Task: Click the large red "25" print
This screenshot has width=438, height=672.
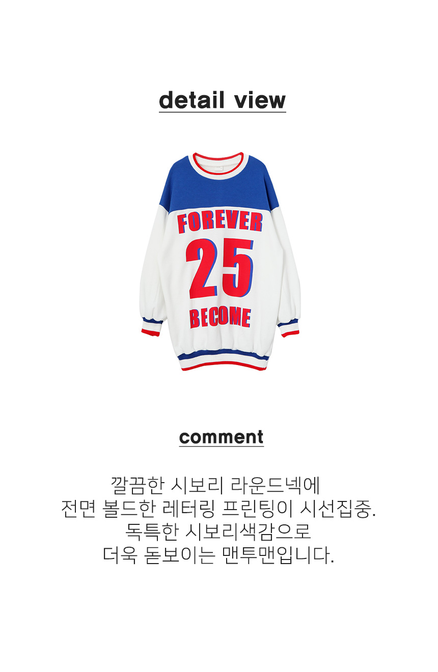Action: point(220,268)
